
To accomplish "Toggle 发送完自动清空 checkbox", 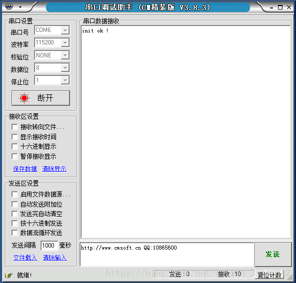I will coord(14,214).
